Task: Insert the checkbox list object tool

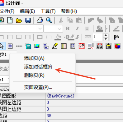Action: [73, 46]
